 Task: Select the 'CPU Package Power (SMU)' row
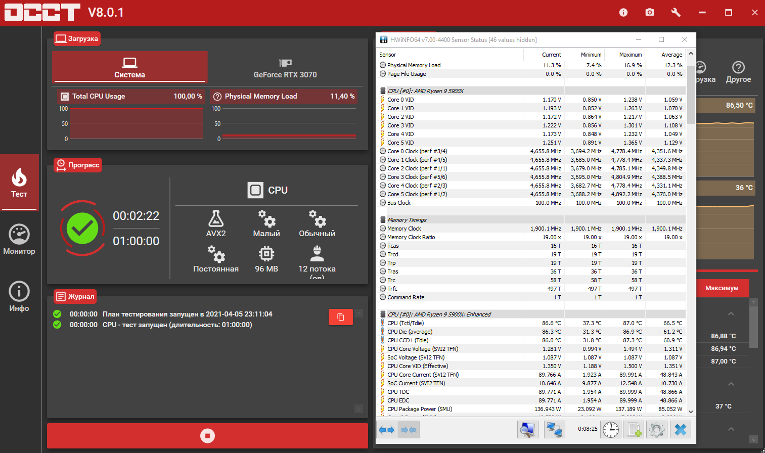coord(531,409)
